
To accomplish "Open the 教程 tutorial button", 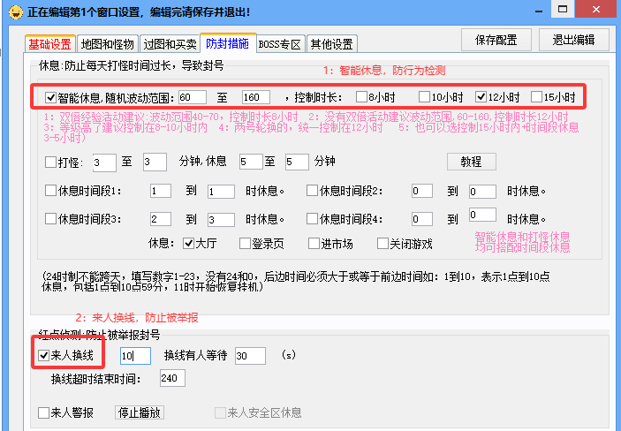I will pyautogui.click(x=472, y=162).
